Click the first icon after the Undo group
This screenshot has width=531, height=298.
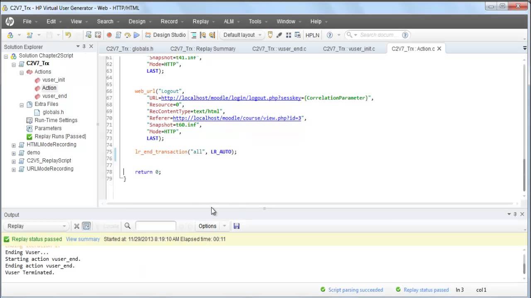tap(88, 35)
